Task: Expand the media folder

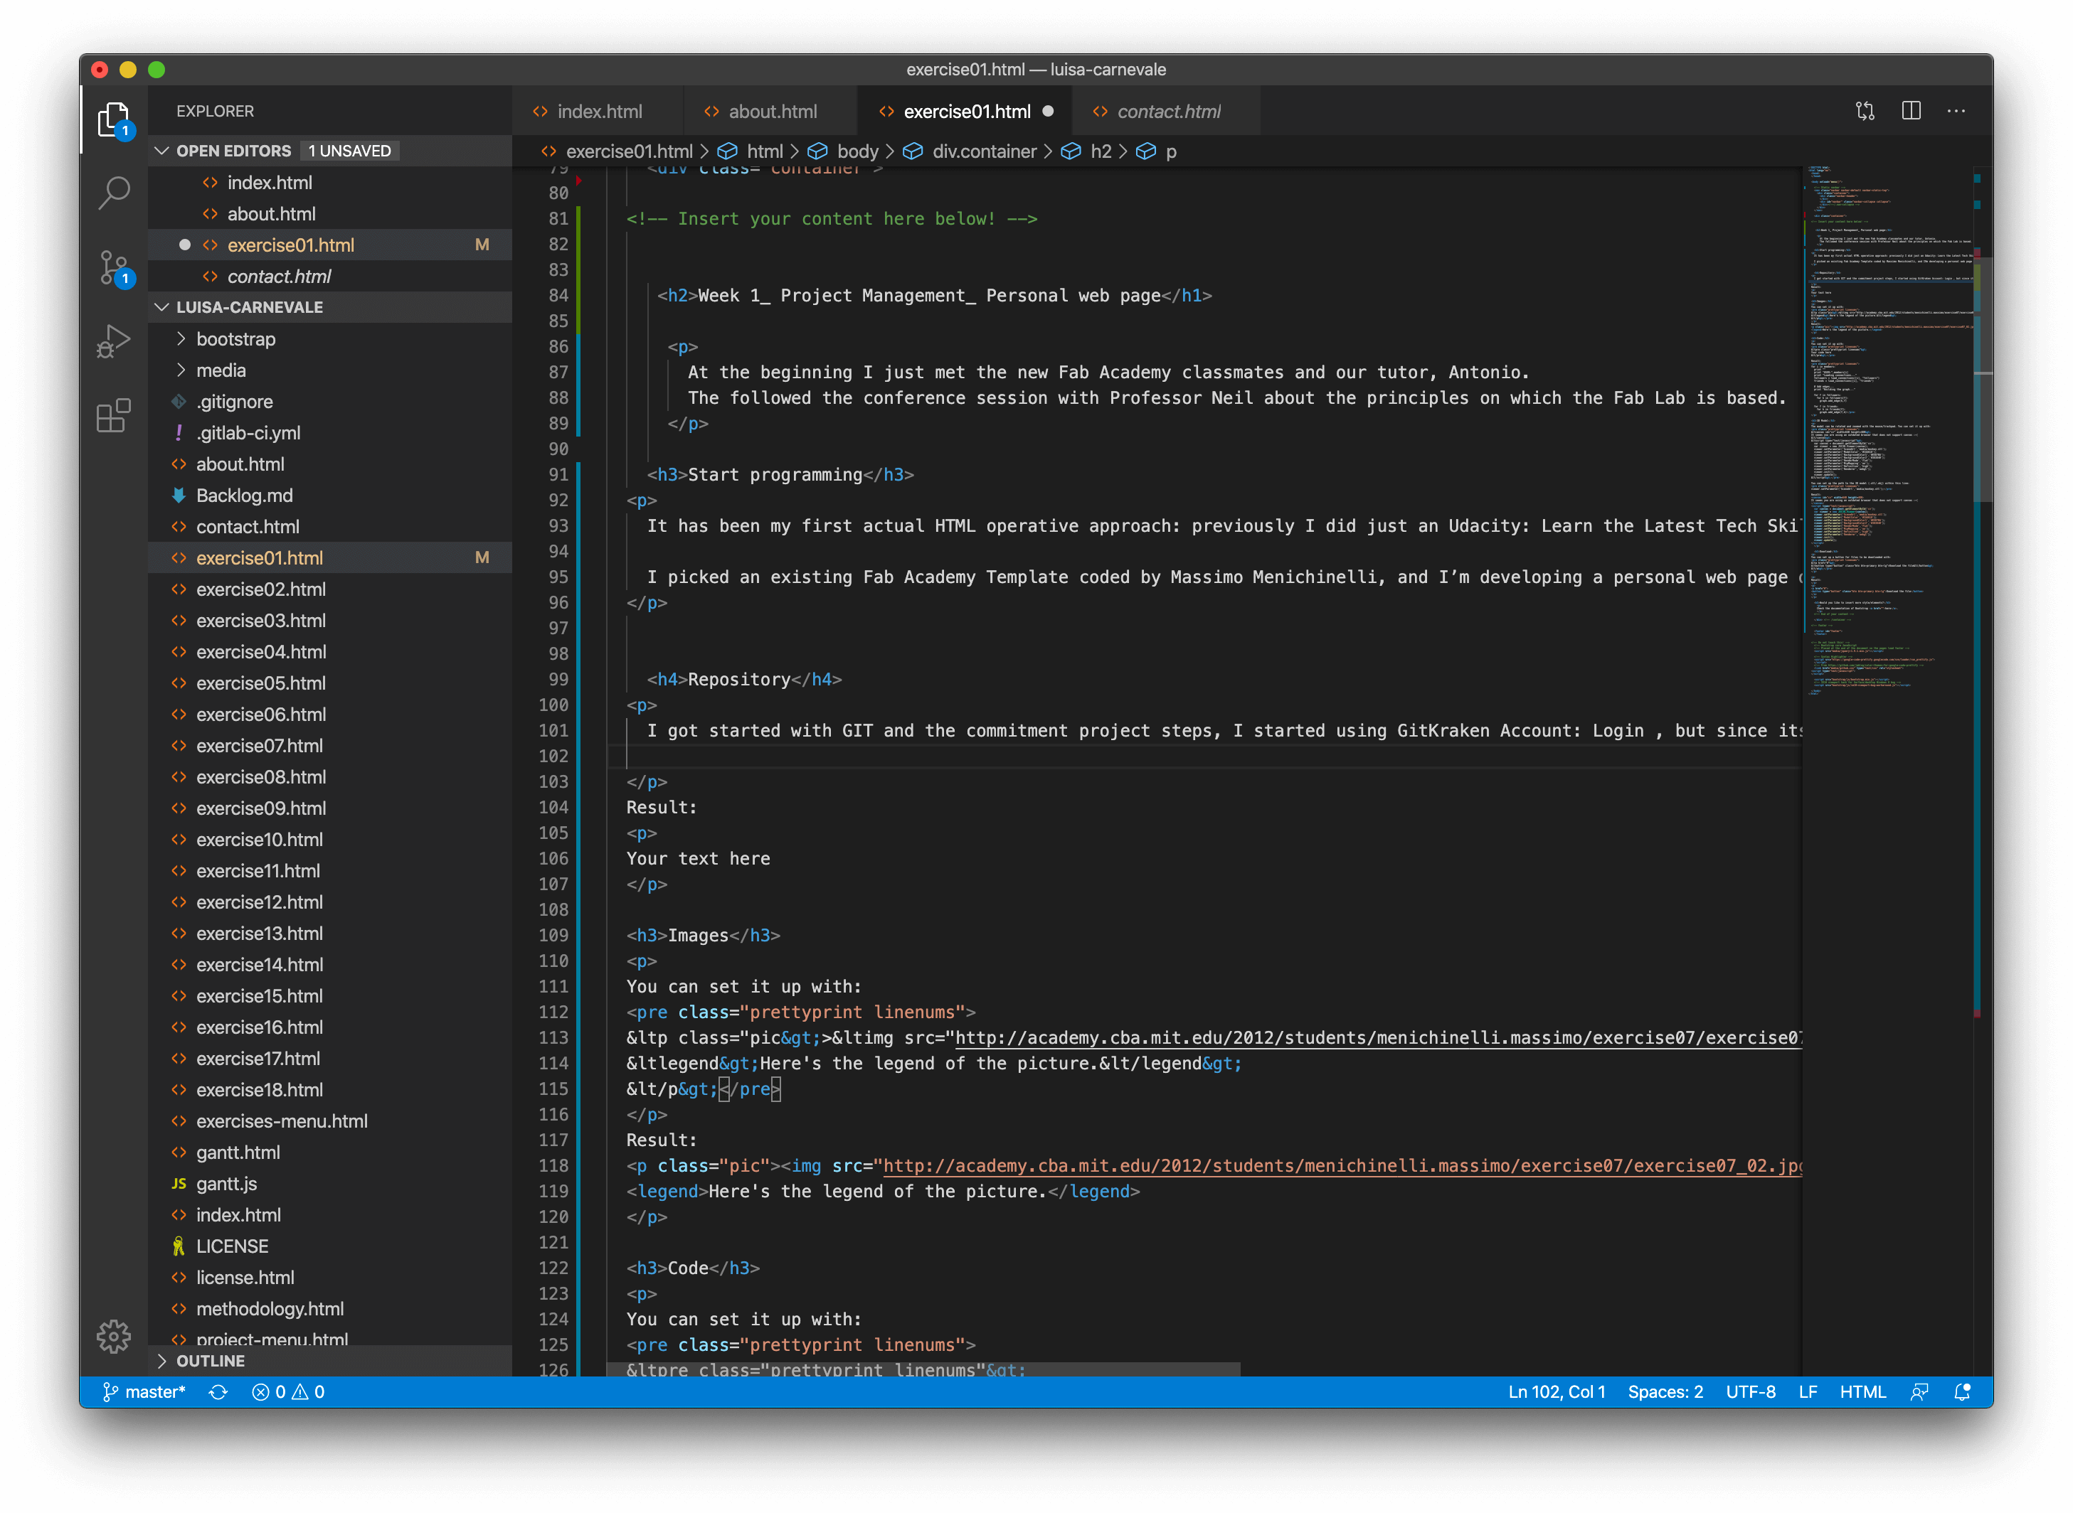Action: click(x=330, y=370)
